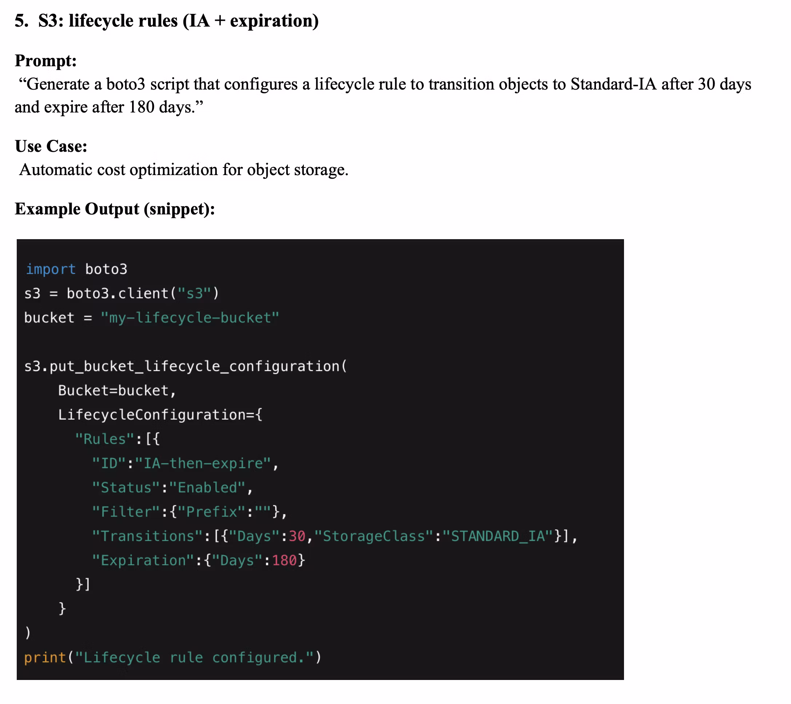Click the bold 'Use Case:' label
This screenshot has height=704, width=791.
51,146
